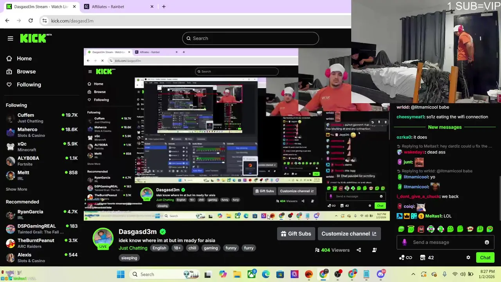
Task: Click the green Chat send button
Action: 485,258
